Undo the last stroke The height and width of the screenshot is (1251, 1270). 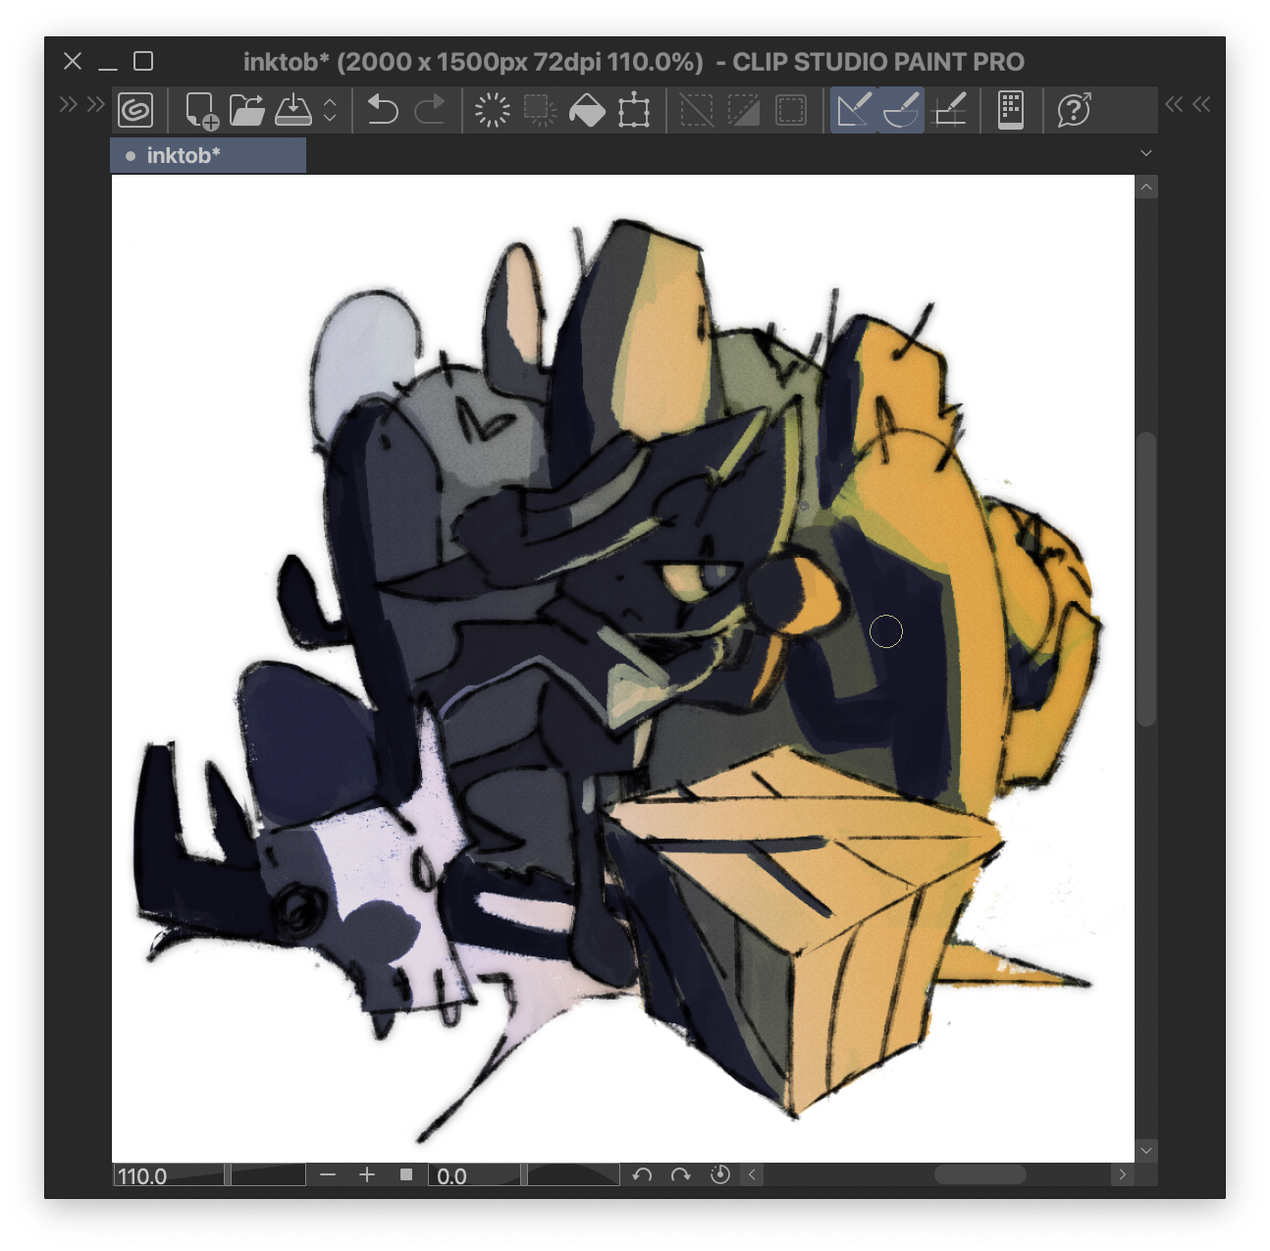coord(382,110)
